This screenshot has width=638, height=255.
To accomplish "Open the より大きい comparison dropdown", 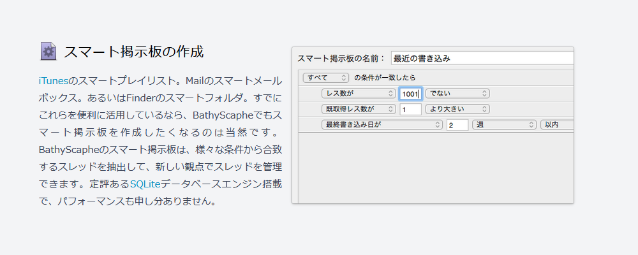I will (x=457, y=109).
